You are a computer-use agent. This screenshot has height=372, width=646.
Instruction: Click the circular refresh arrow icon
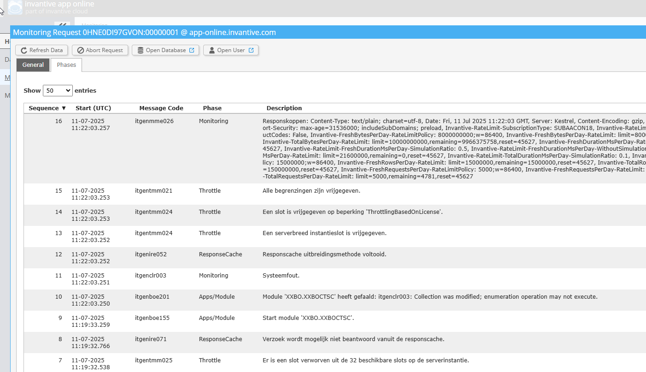click(24, 50)
